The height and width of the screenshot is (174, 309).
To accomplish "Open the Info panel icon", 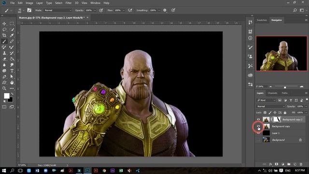I will point(250,38).
